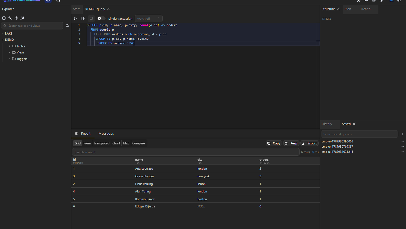Open options menu for smoke-1787931021215

(x=403, y=152)
